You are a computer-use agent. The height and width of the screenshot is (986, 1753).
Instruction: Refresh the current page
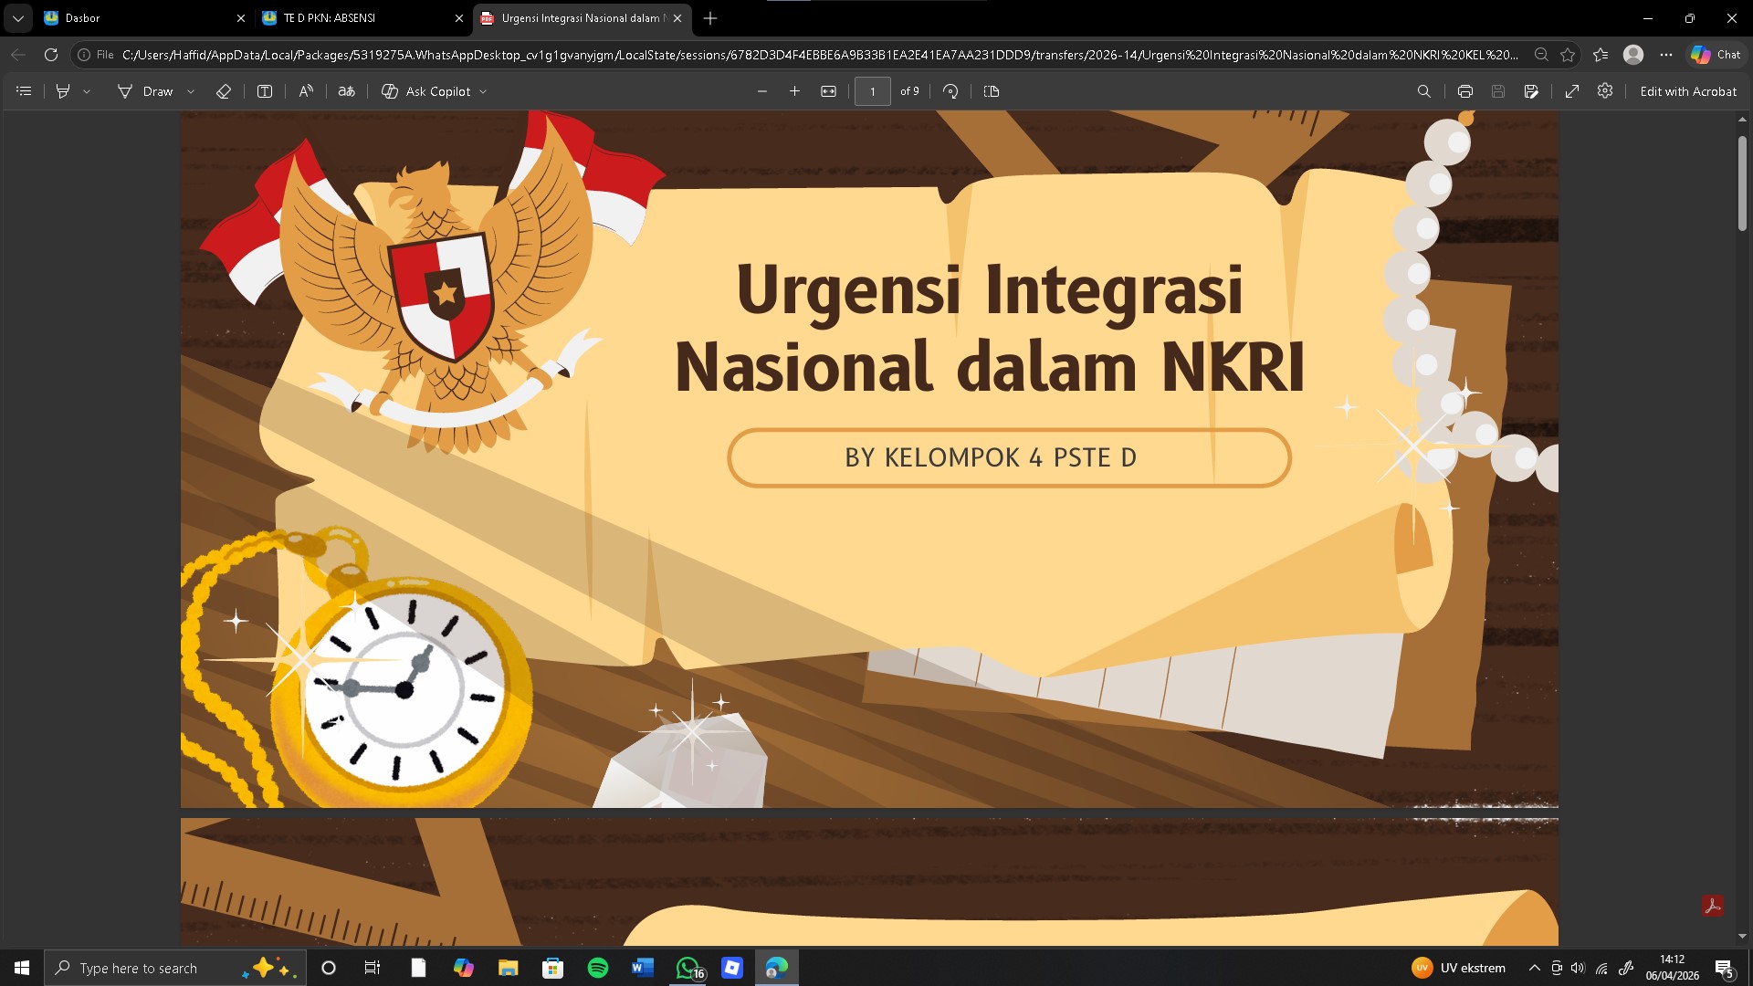(x=51, y=55)
